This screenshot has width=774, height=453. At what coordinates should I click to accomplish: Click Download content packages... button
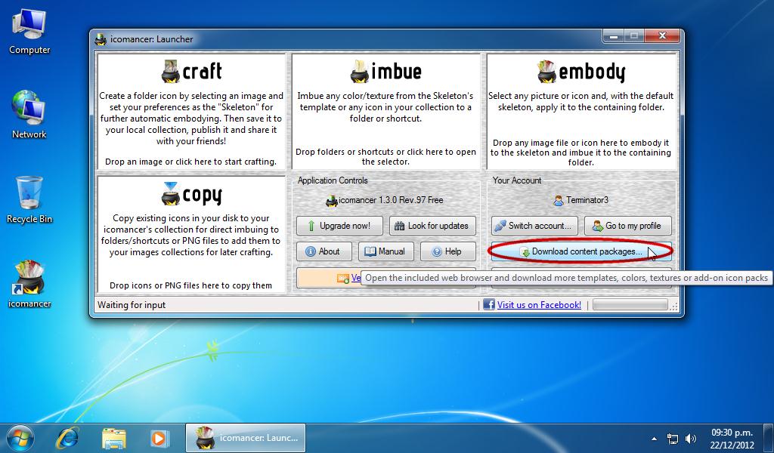(x=581, y=251)
